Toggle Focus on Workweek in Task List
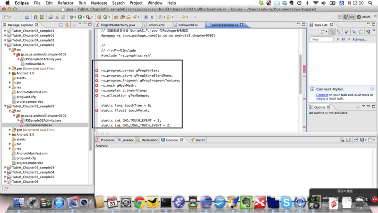Screen dimensions: 378x213 (x=346, y=32)
